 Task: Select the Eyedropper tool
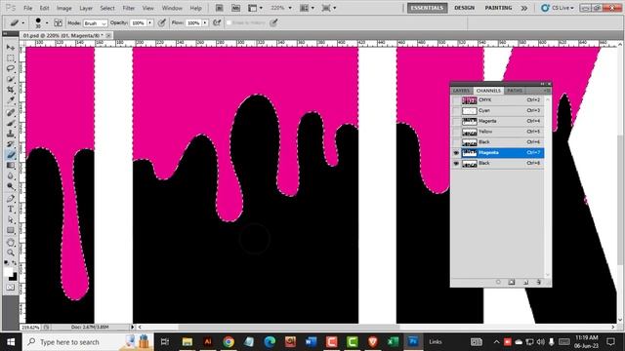[11, 99]
